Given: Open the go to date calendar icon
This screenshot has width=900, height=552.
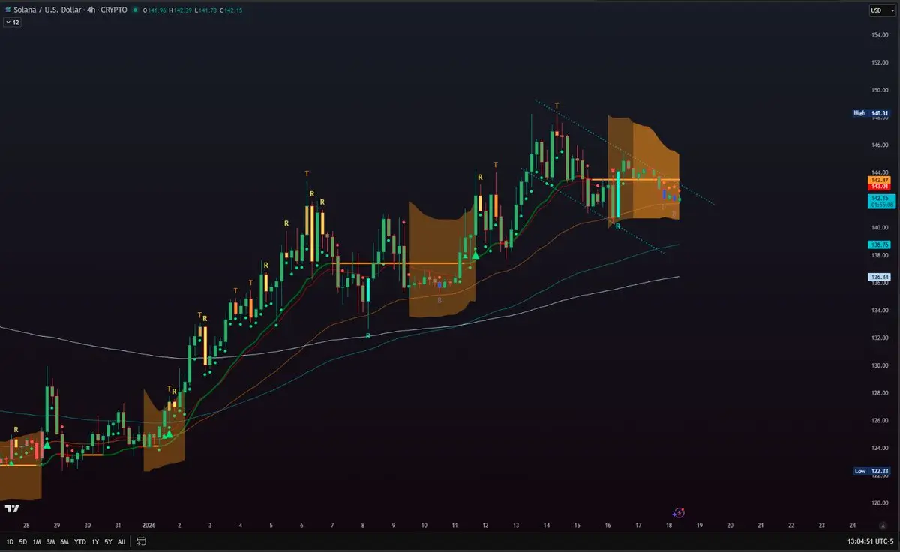Looking at the screenshot, I should (x=143, y=541).
